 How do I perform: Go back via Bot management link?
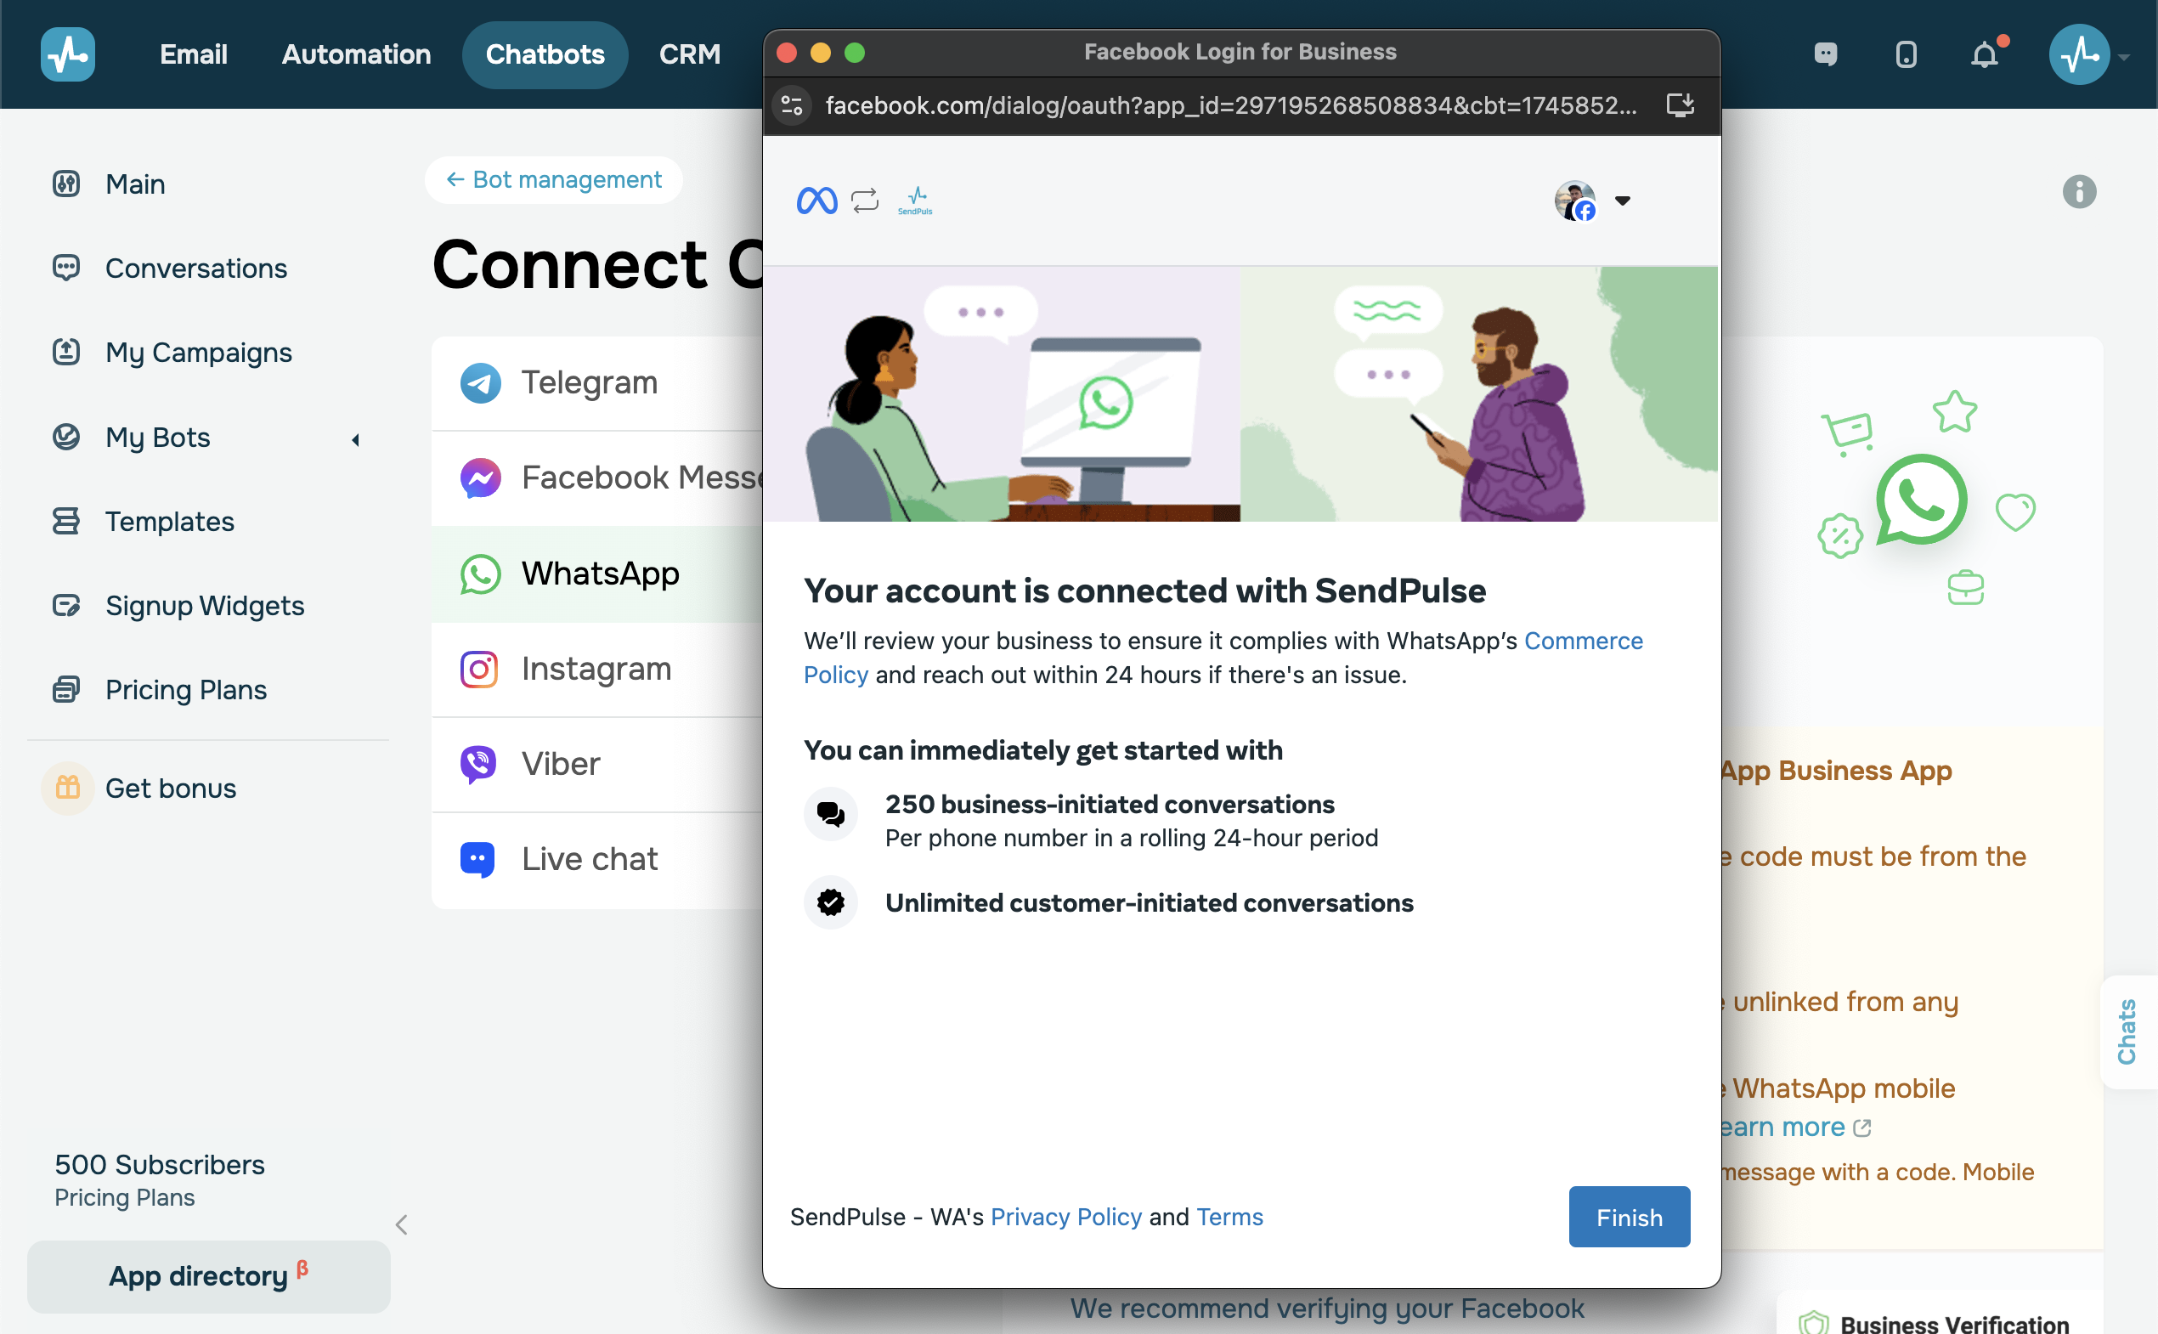(x=553, y=180)
